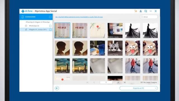
Task: Select the sconosciute device header
Action: (36, 17)
